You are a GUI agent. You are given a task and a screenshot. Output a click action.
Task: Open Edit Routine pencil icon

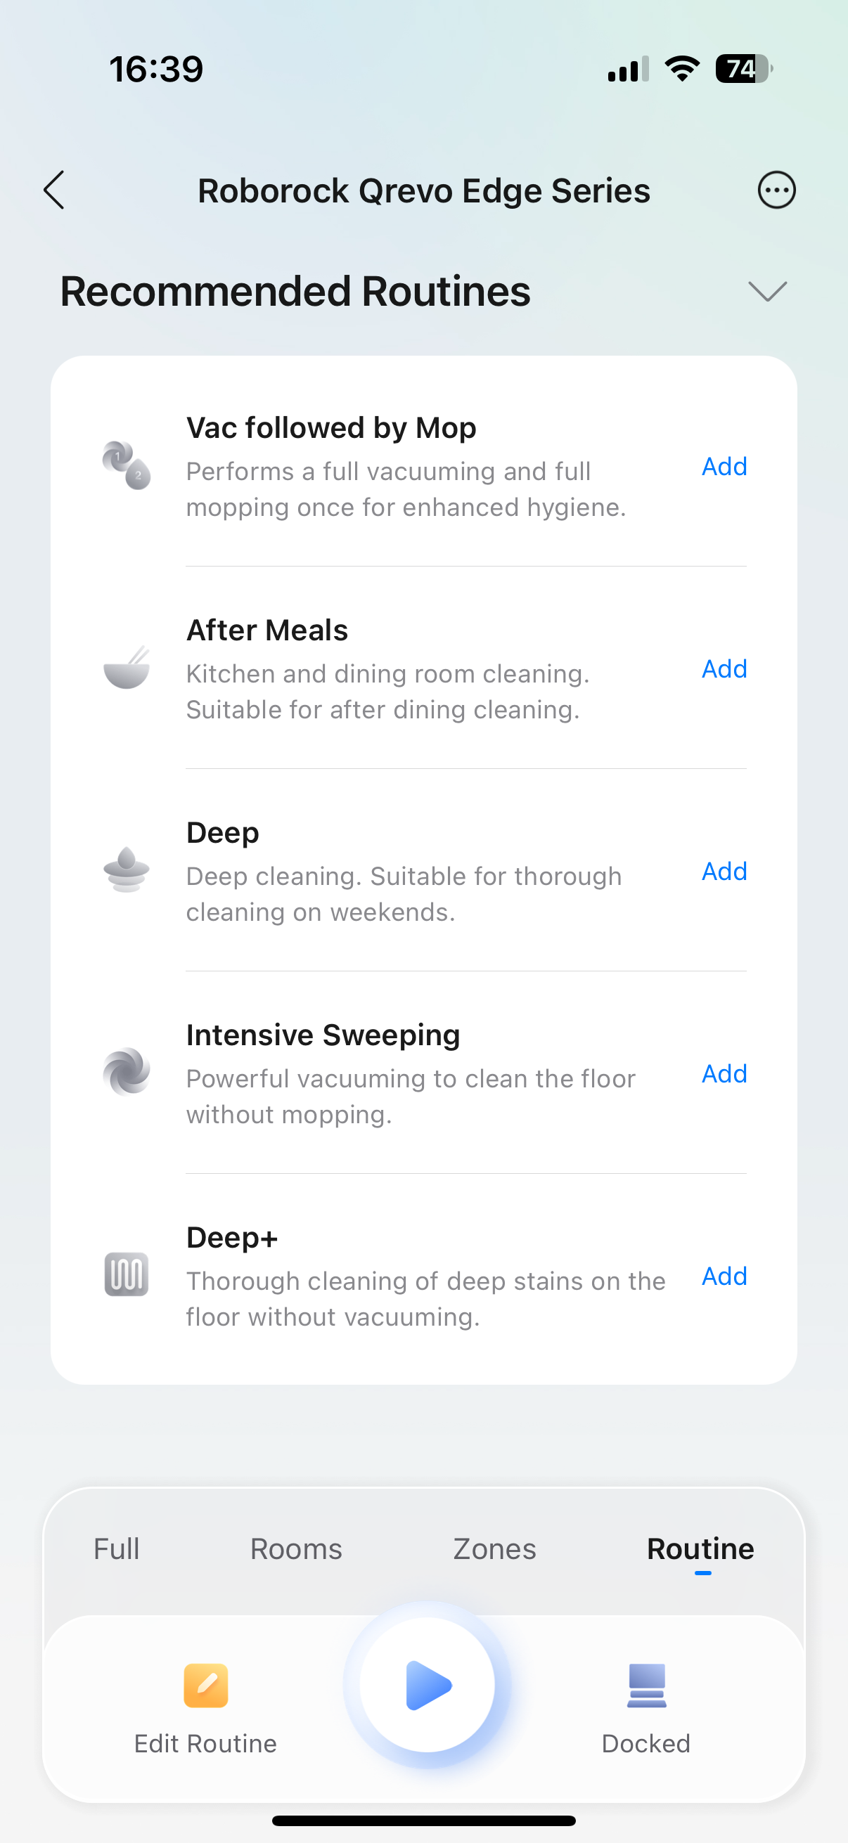[206, 1686]
